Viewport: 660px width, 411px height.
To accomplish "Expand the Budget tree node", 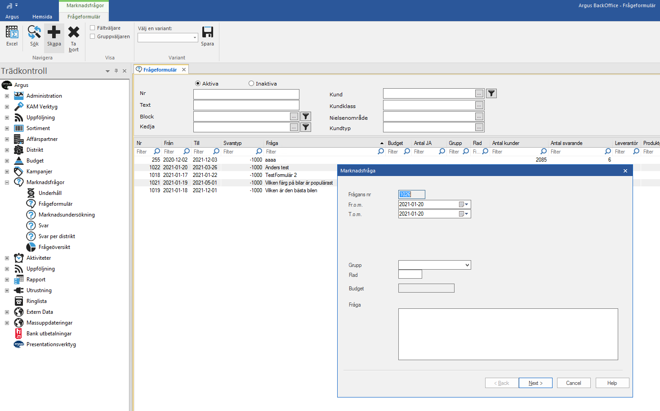I will 7,161.
